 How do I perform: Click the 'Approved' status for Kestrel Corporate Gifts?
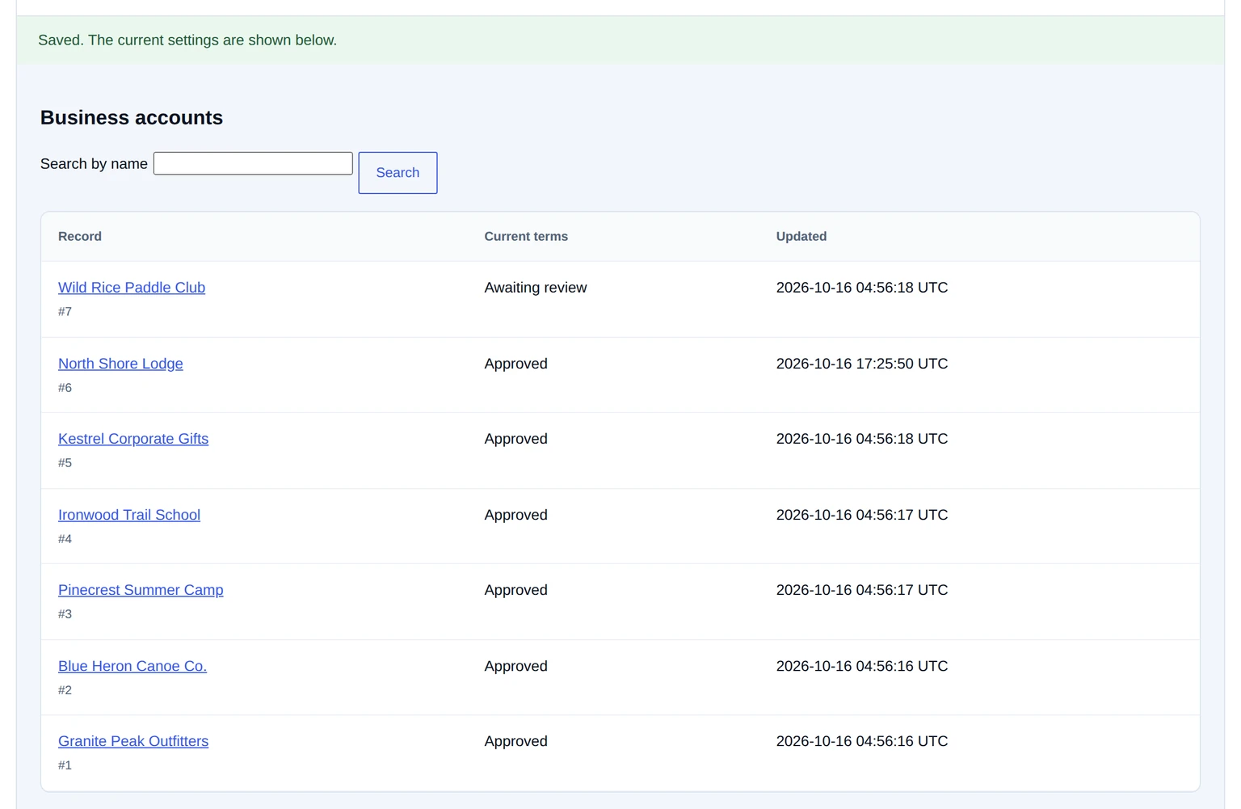(x=516, y=439)
